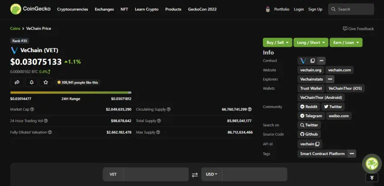Screen dimensions: 384x186
Task: Click the swap currencies arrows icon
Action: tap(194, 175)
